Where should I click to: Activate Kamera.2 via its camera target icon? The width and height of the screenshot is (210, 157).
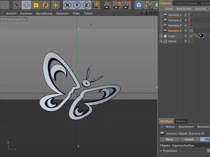(192, 20)
